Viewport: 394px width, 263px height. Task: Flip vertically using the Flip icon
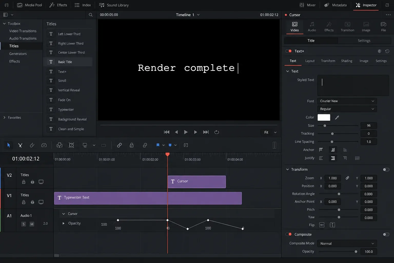(x=332, y=225)
